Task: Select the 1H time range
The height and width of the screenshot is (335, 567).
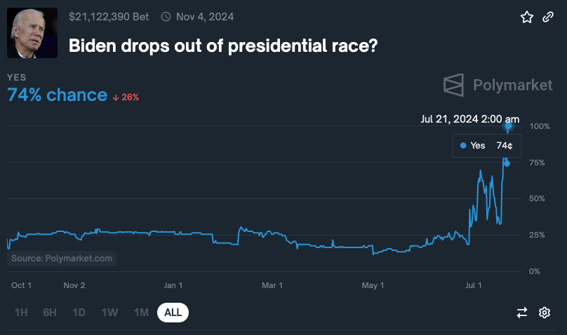Action: pos(21,313)
